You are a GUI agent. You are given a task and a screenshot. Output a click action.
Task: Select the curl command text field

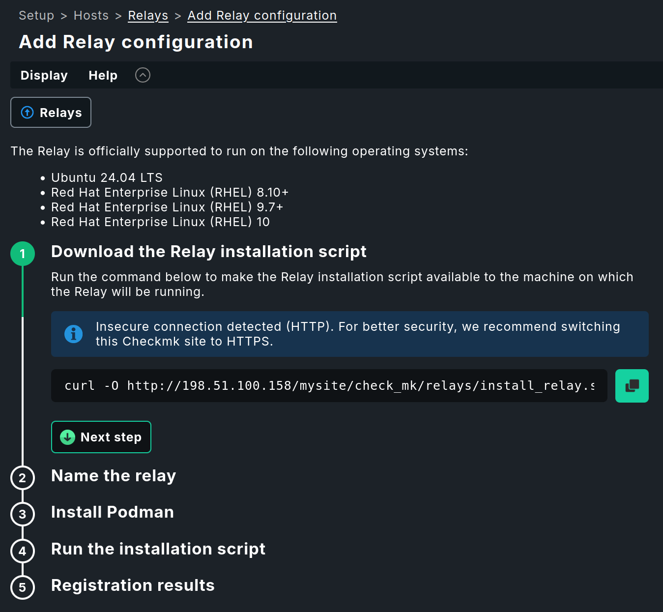[x=329, y=385]
